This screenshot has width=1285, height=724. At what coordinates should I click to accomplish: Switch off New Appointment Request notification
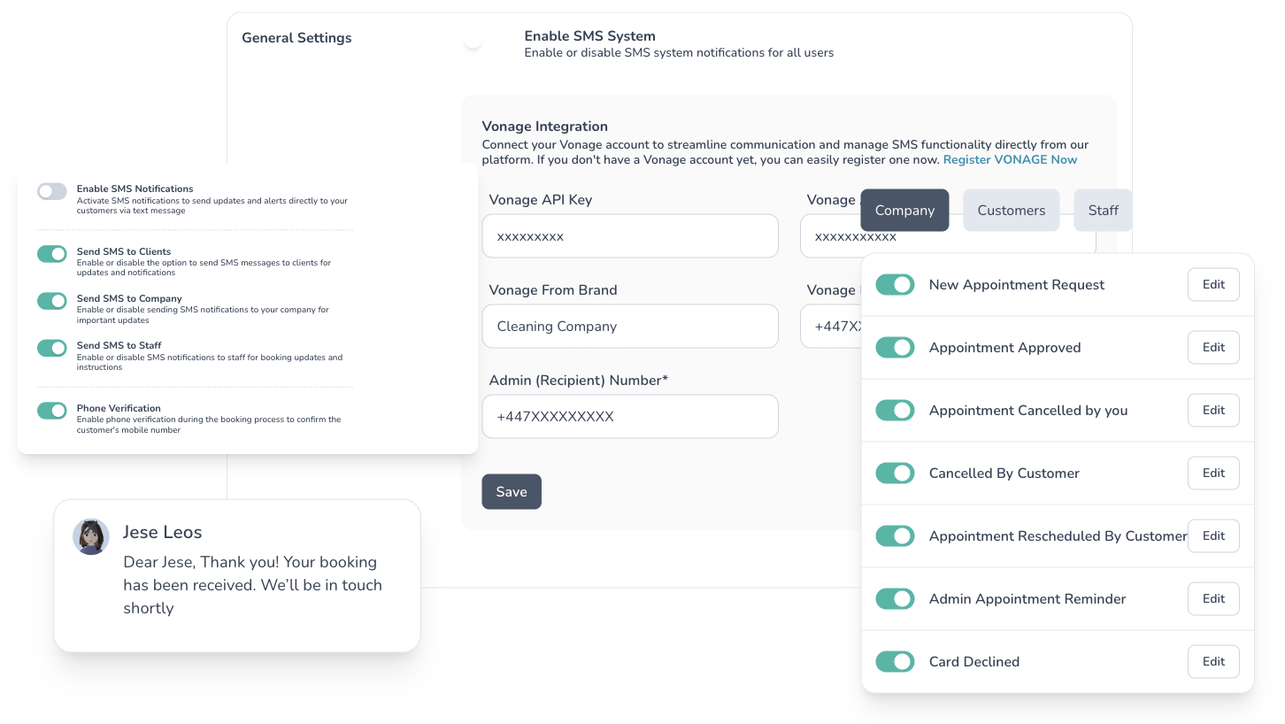(895, 285)
